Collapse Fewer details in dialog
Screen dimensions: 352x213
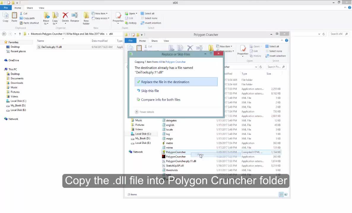pos(145,112)
